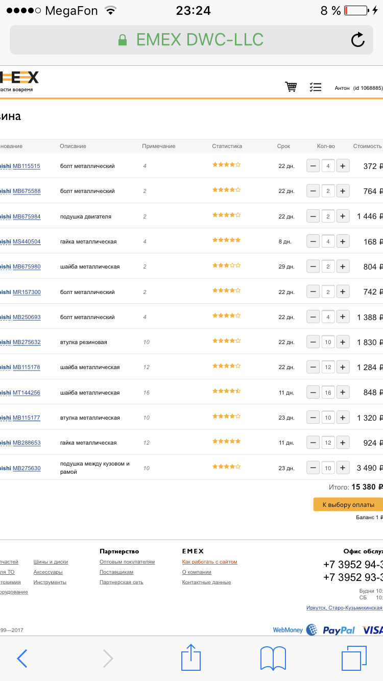The width and height of the screenshot is (383, 681).
Task: Open 'Шины и диски' footer link
Action: (51, 562)
